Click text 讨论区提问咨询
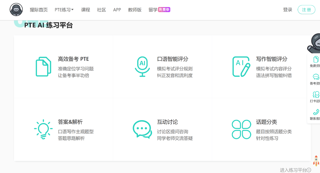 172,132
